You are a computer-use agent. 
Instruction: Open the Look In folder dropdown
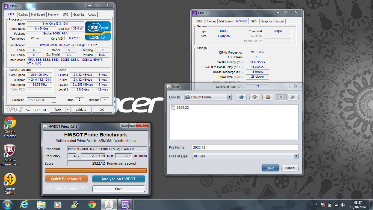229,97
